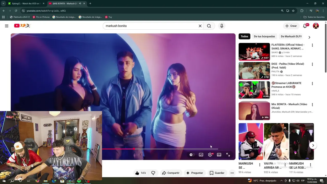This screenshot has height=184, width=327.
Task: Open the MARKUSH SE... short with 99 k vistas
Action: click(x=251, y=142)
